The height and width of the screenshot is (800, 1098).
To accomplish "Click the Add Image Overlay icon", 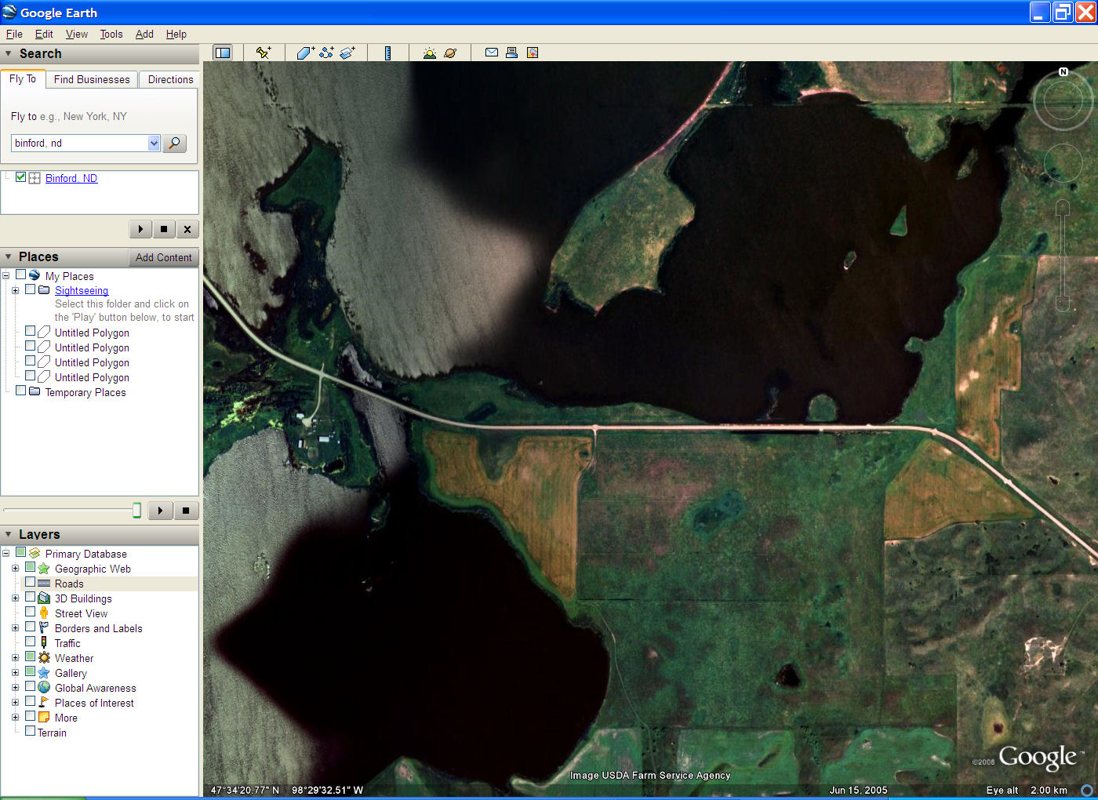I will [347, 53].
